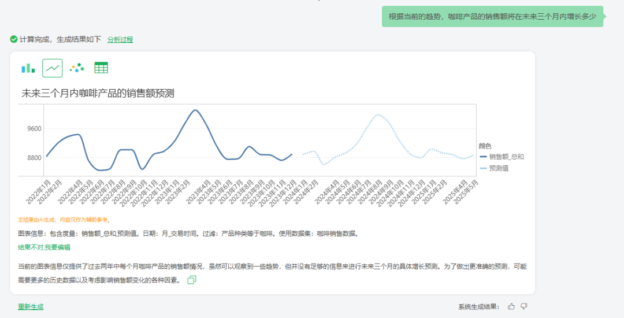Click the 8800 y-axis label
The width and height of the screenshot is (624, 318).
pos(34,158)
